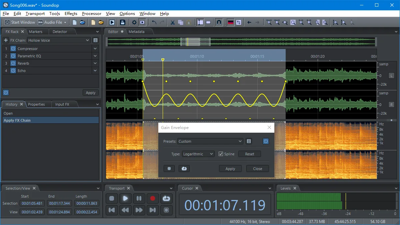
Task: Toggle power for Parametric EQ effect
Action: pyautogui.click(x=13, y=56)
